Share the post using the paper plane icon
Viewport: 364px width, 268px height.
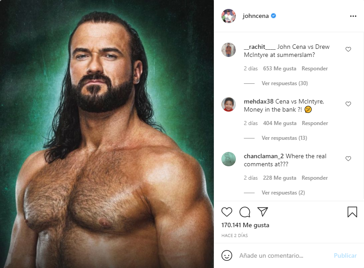(x=263, y=212)
